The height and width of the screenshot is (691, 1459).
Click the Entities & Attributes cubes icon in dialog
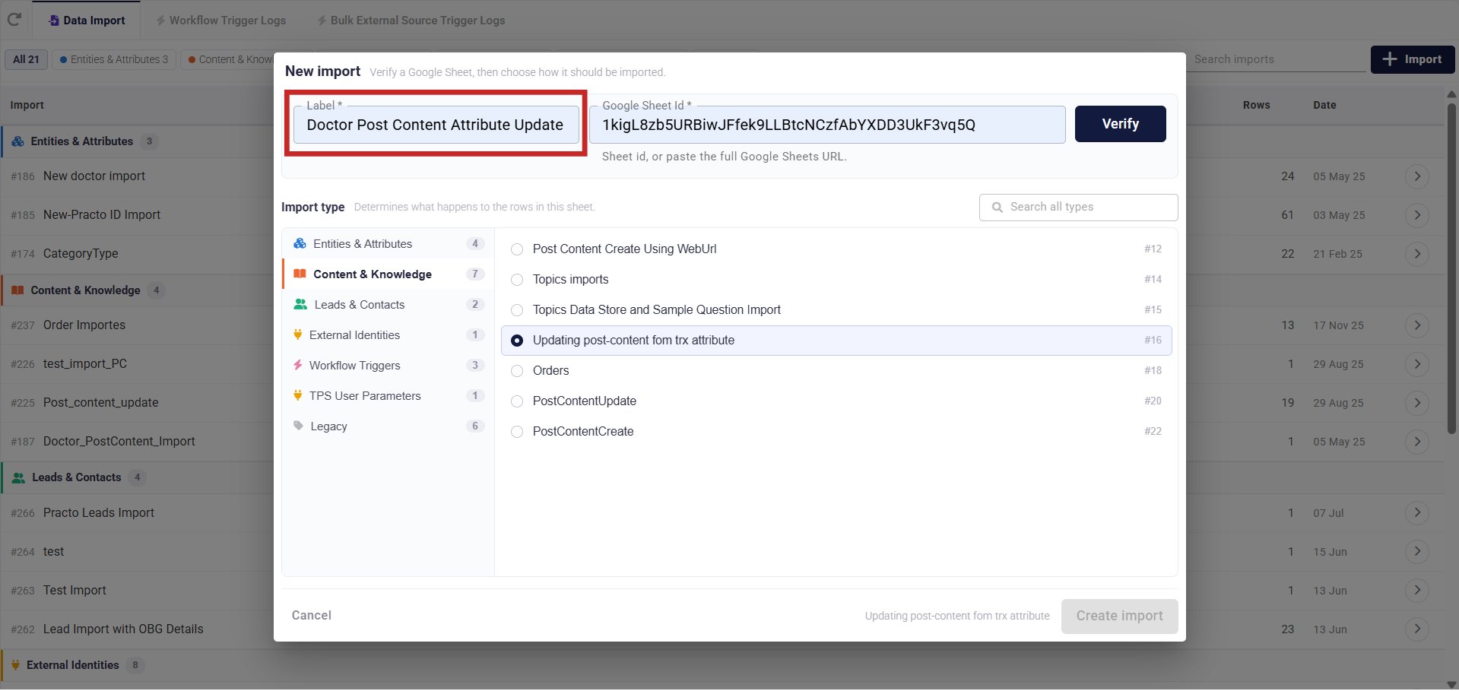[x=300, y=243]
